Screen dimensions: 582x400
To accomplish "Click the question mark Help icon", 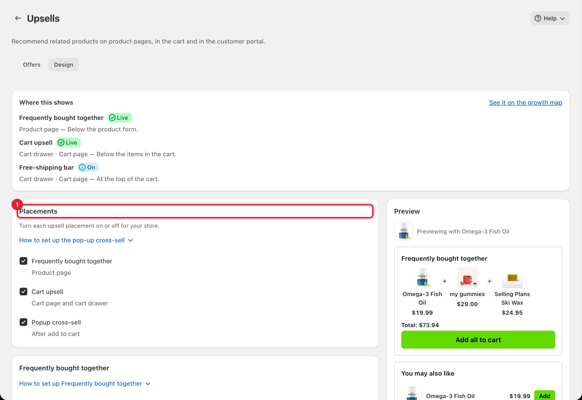I will pos(538,18).
